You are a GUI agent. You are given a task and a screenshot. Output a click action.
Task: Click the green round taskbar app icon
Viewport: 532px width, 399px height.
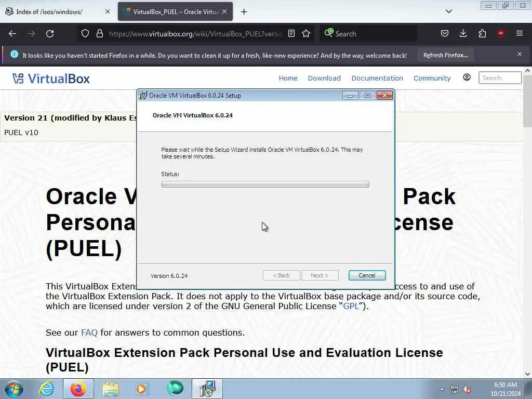175,388
